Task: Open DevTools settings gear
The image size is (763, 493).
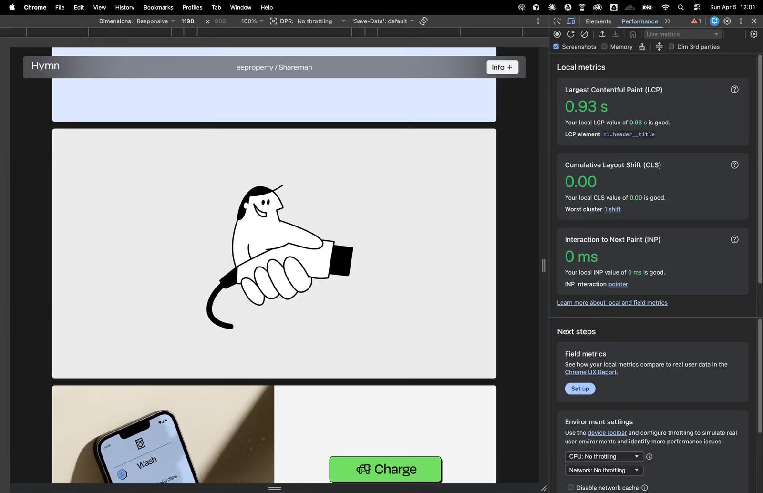Action: (727, 21)
